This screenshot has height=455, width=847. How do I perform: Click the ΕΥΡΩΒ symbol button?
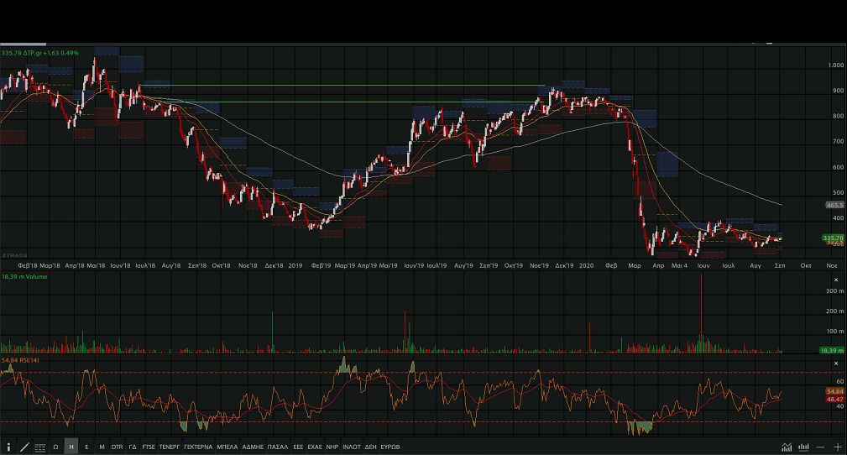tap(390, 447)
